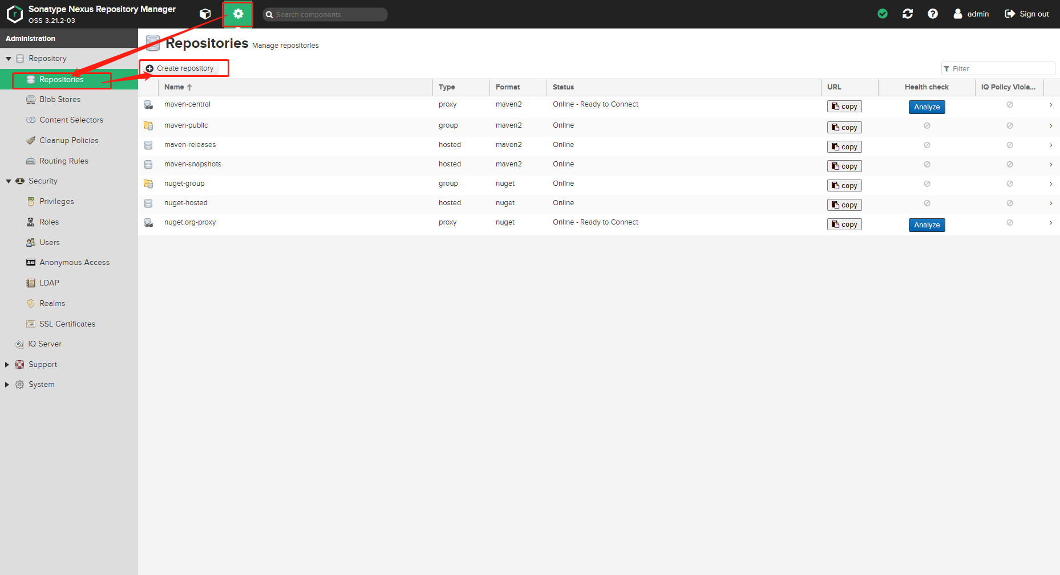The height and width of the screenshot is (575, 1060).
Task: Copy URL of maven-releases repository
Action: tap(844, 147)
